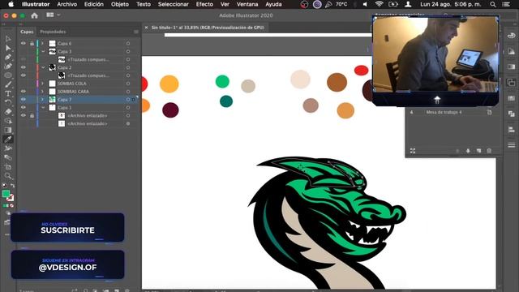Select the Gradient tool
The image size is (519, 292).
tap(8, 130)
